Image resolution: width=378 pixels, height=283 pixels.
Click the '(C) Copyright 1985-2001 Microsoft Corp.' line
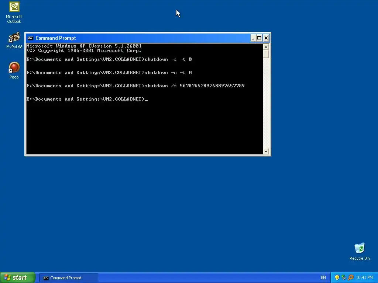coord(84,50)
